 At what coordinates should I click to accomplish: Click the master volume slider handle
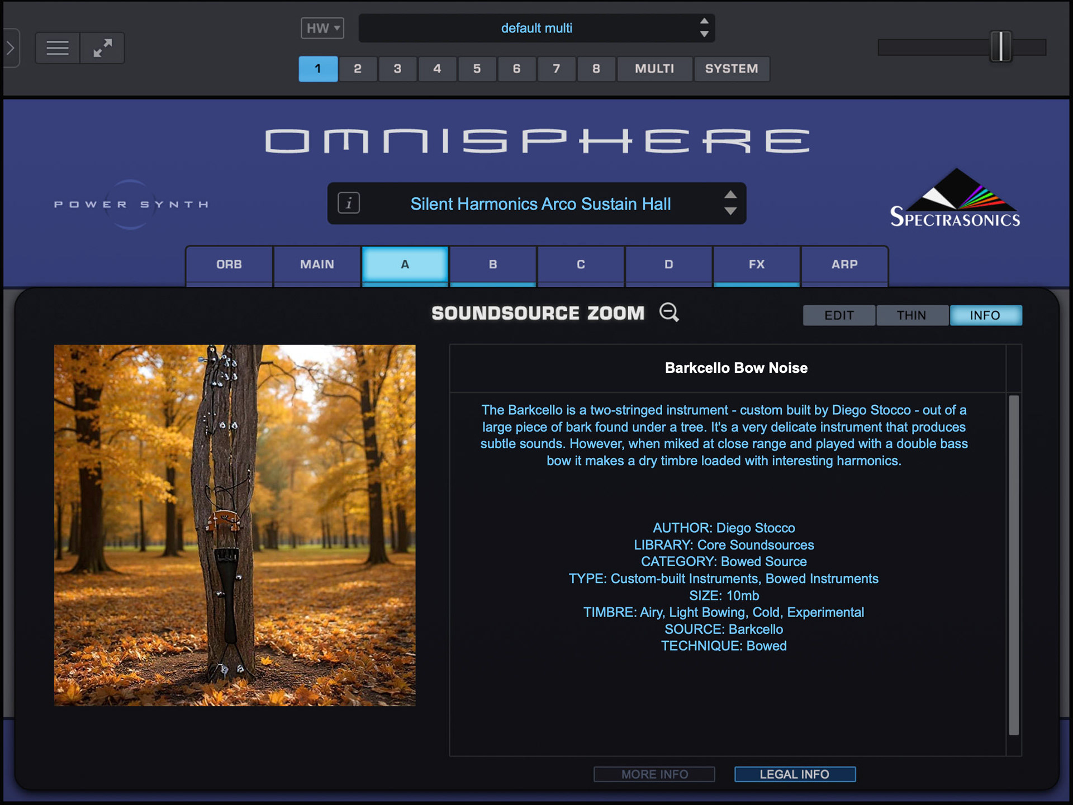[x=1000, y=47]
